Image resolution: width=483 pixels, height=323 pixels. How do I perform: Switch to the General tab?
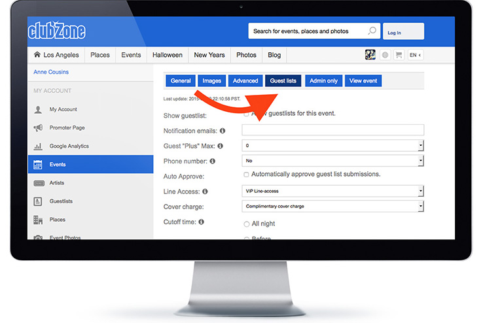coord(181,80)
